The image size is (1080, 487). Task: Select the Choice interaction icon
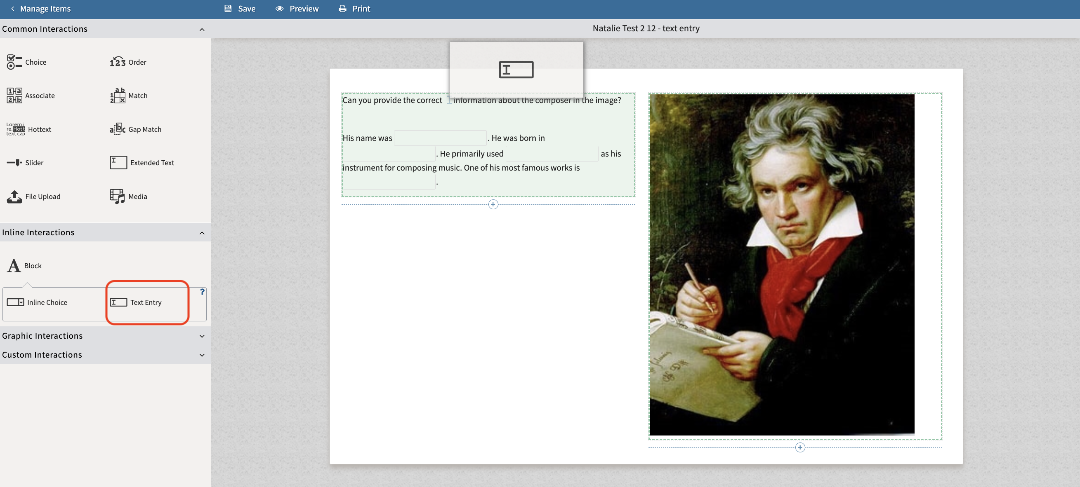tap(14, 62)
